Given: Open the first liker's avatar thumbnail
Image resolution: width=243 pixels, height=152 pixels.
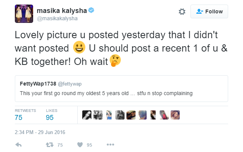Looking at the screenshot, I should click(87, 115).
